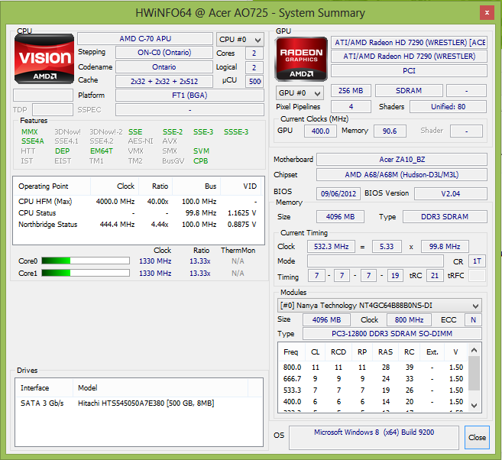Click the GPU memory clock 90.6 value
Viewport: 502px width, 460px height.
[390, 131]
